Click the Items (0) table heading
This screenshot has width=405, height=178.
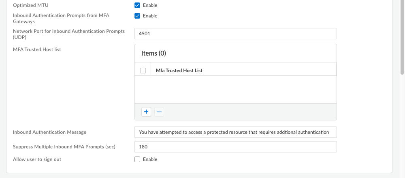153,53
